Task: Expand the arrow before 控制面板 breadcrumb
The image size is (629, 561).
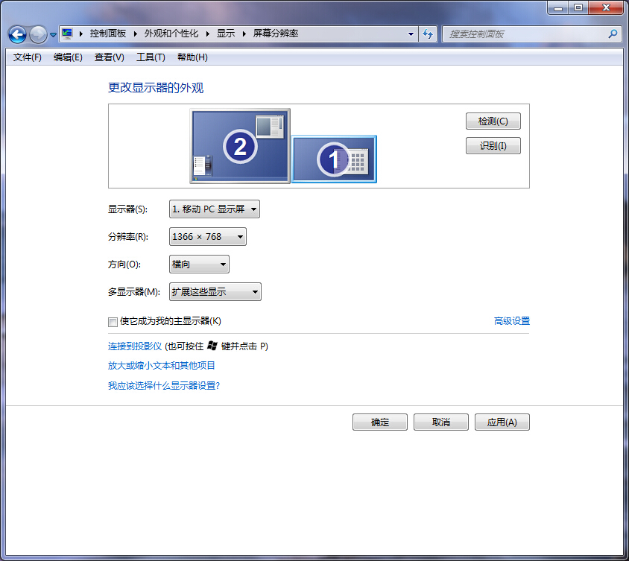Action: [81, 34]
